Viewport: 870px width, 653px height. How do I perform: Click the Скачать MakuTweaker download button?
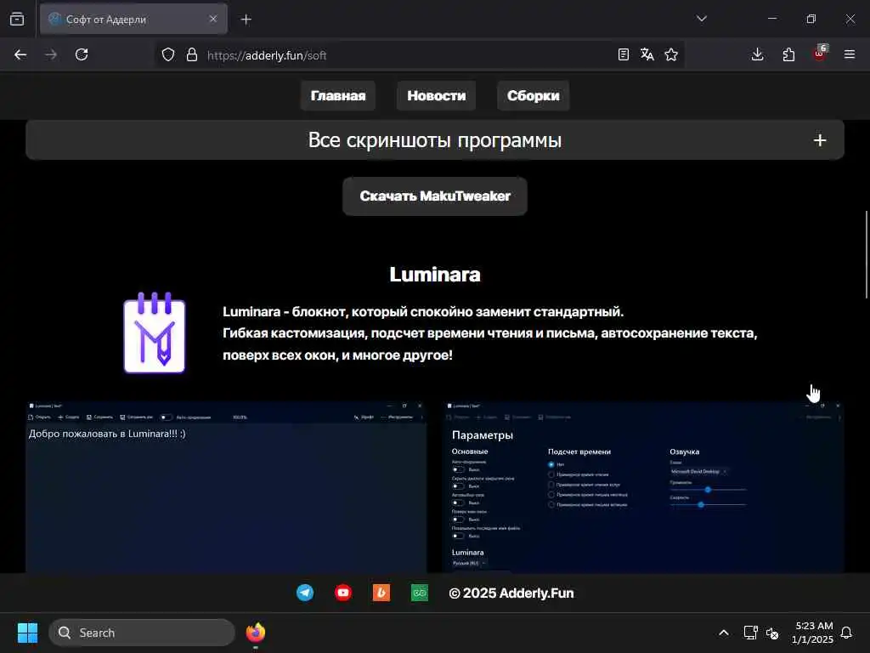coord(435,196)
